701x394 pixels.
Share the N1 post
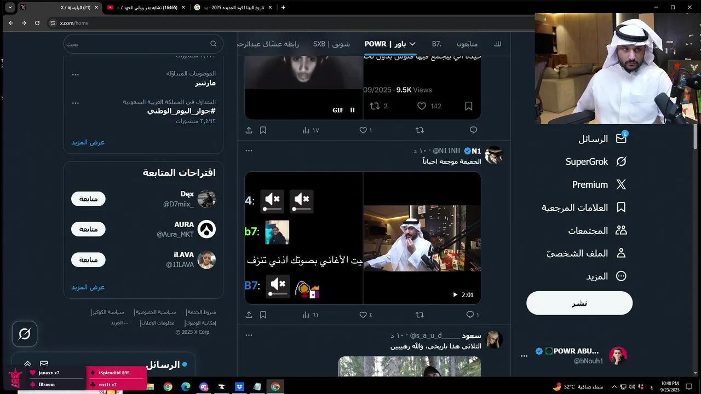[249, 315]
